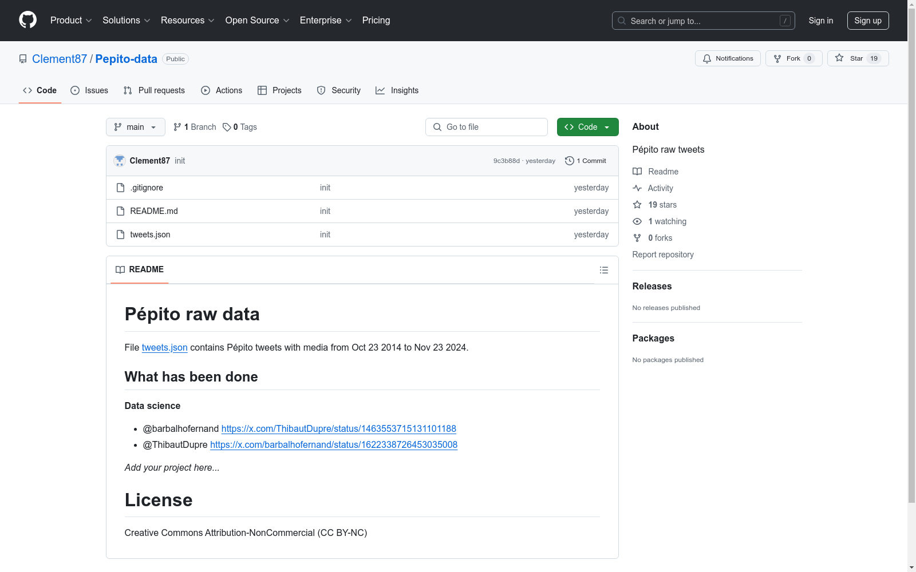
Task: Click the init commit message beside Clement87
Action: 180,161
